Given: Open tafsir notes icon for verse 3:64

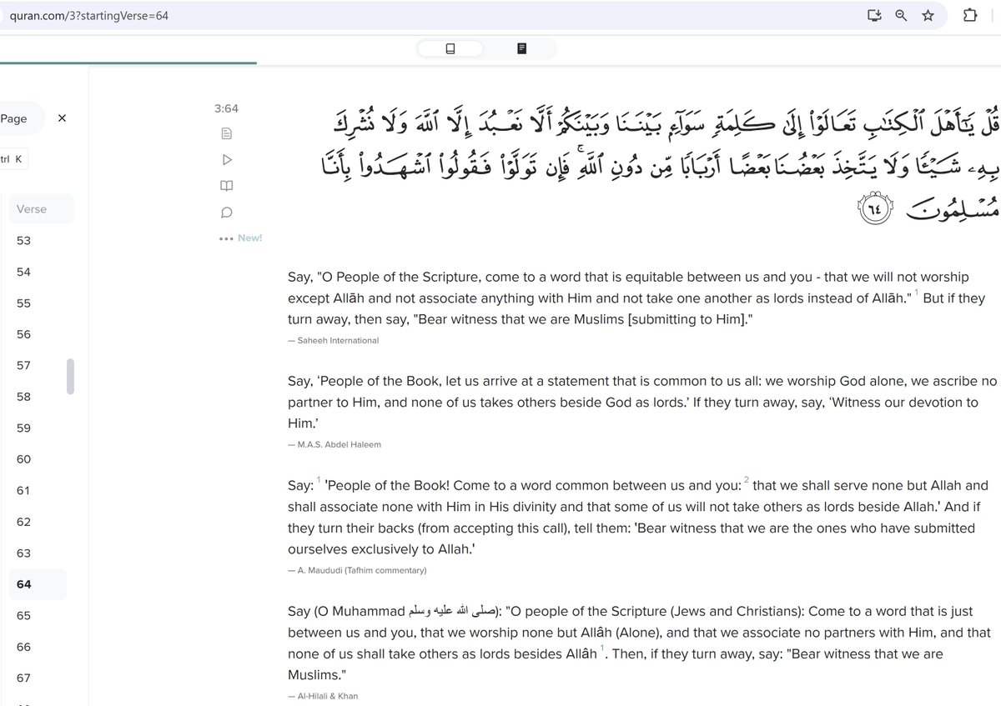Looking at the screenshot, I should point(226,133).
